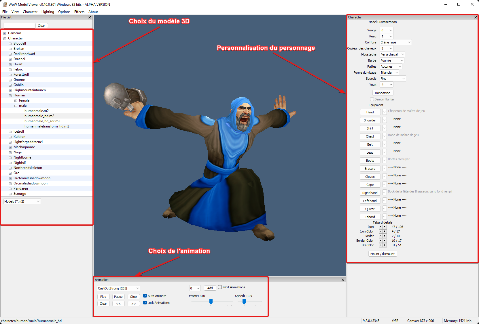Screen dimensions: 479x324
Task: Open the Lighting menu
Action: click(x=48, y=12)
